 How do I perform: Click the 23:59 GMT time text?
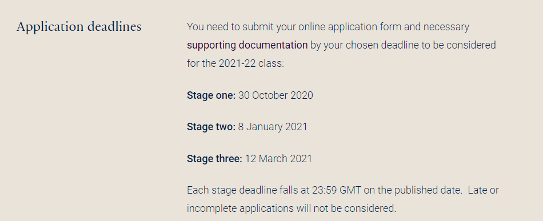337,190
